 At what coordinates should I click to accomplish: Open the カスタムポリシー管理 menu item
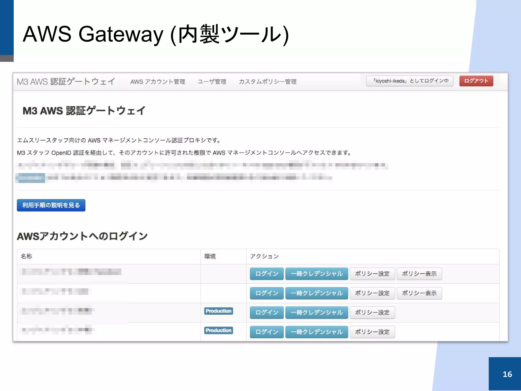(x=268, y=81)
